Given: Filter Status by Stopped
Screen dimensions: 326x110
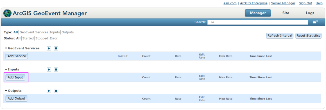Looking at the screenshot, I should [x=42, y=38].
